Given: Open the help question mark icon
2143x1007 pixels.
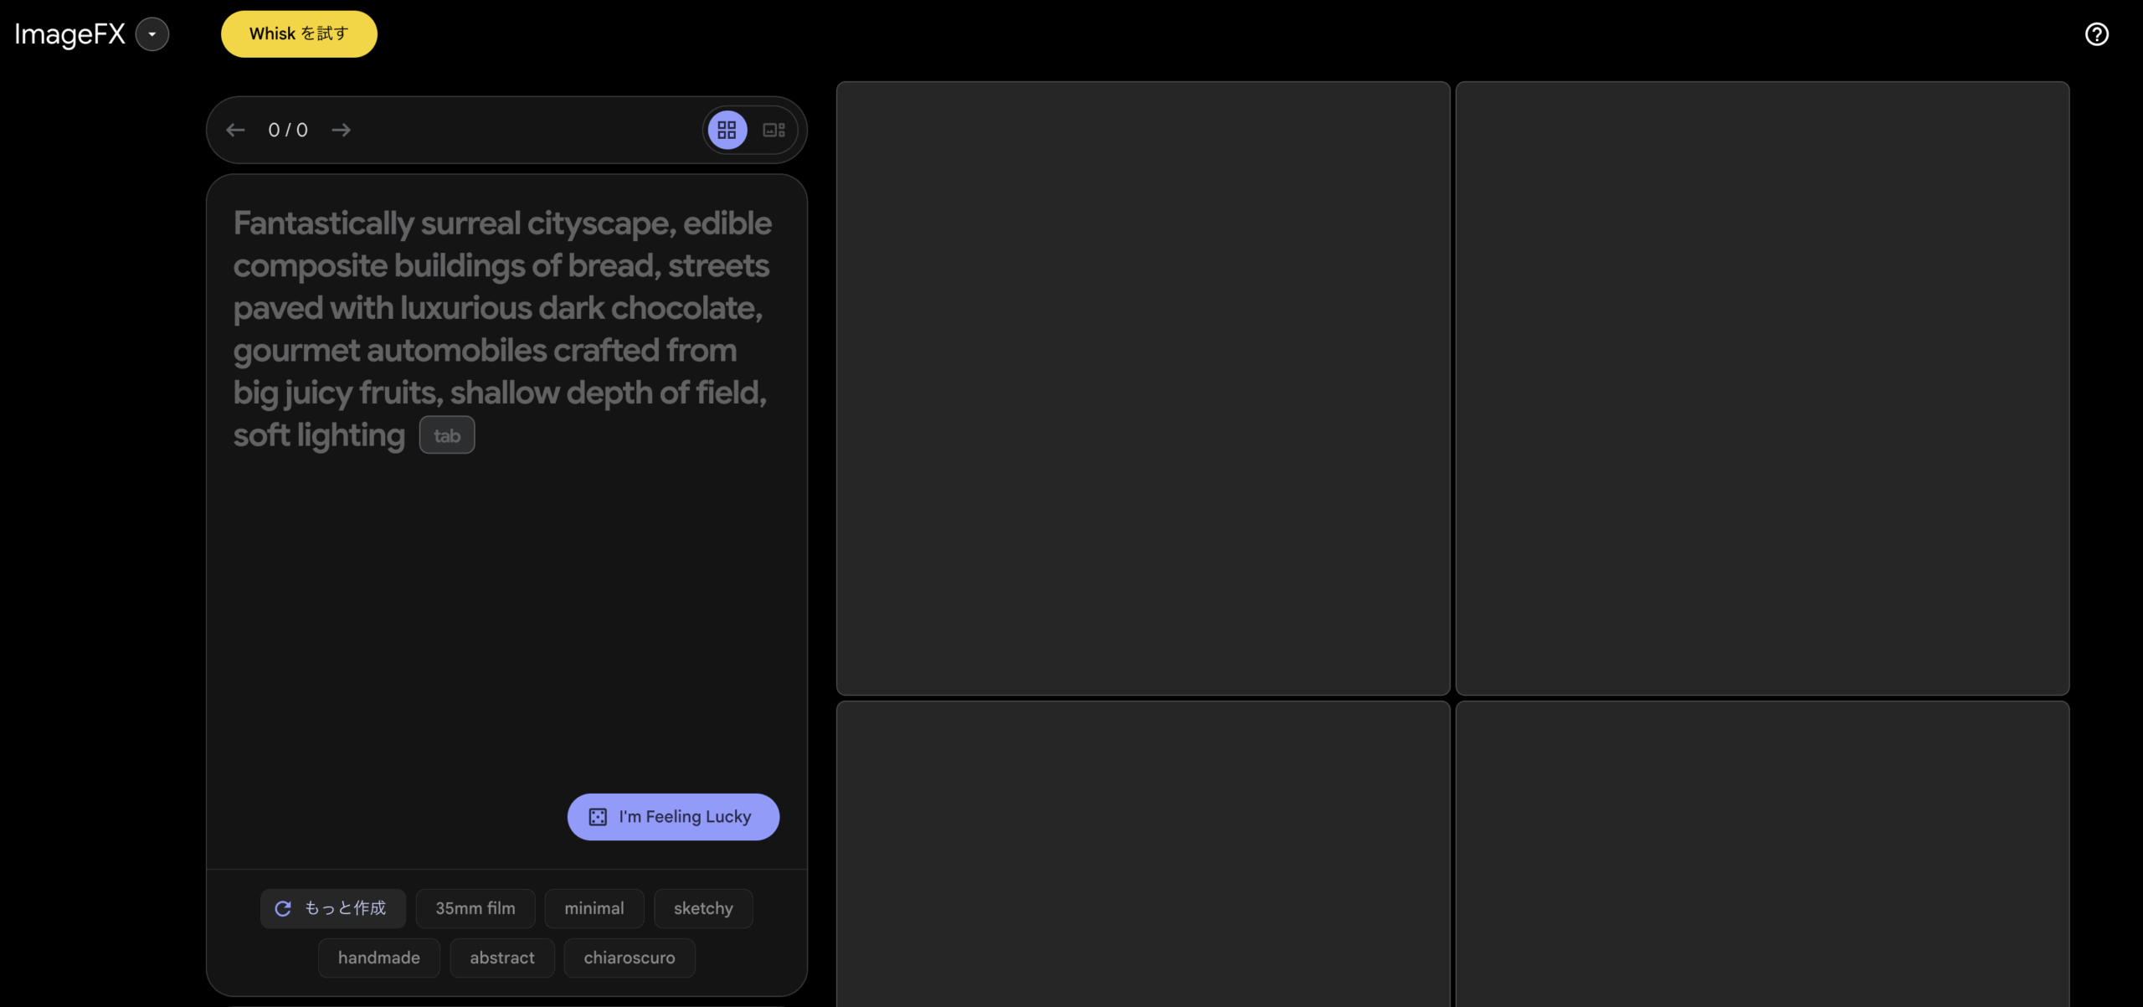Looking at the screenshot, I should (x=2096, y=34).
